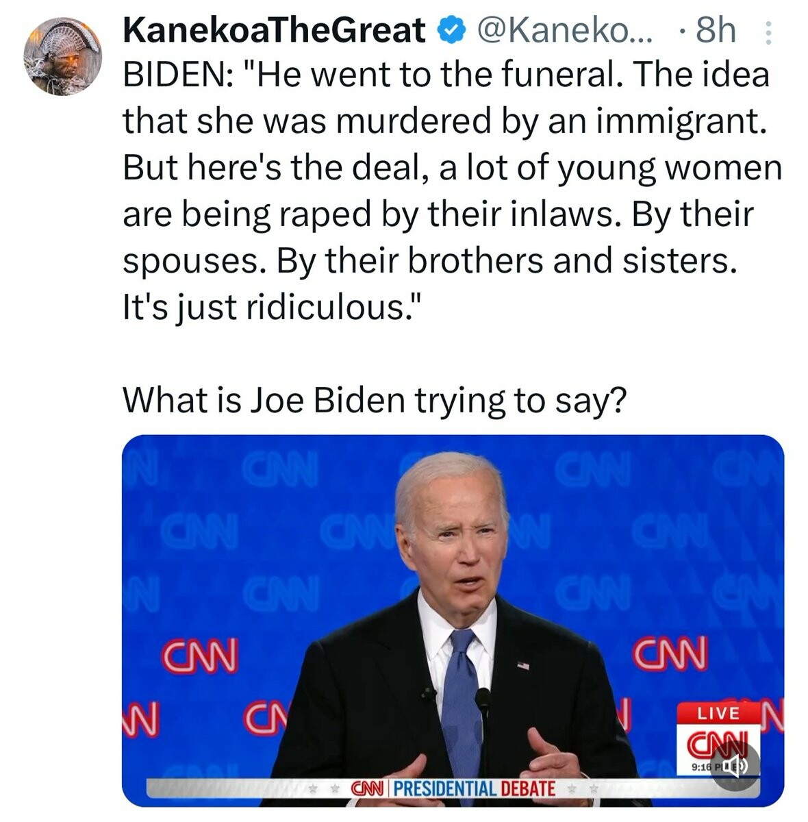Open the tweet via the 8h timestamp

click(x=715, y=31)
